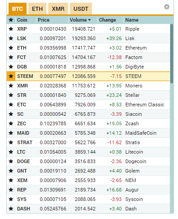178x219 pixels.
Task: Toggle favorite star for ETC
Action: point(11,105)
